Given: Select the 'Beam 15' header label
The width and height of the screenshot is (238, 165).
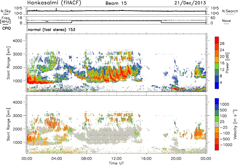Looking at the screenshot, I should (x=116, y=3).
